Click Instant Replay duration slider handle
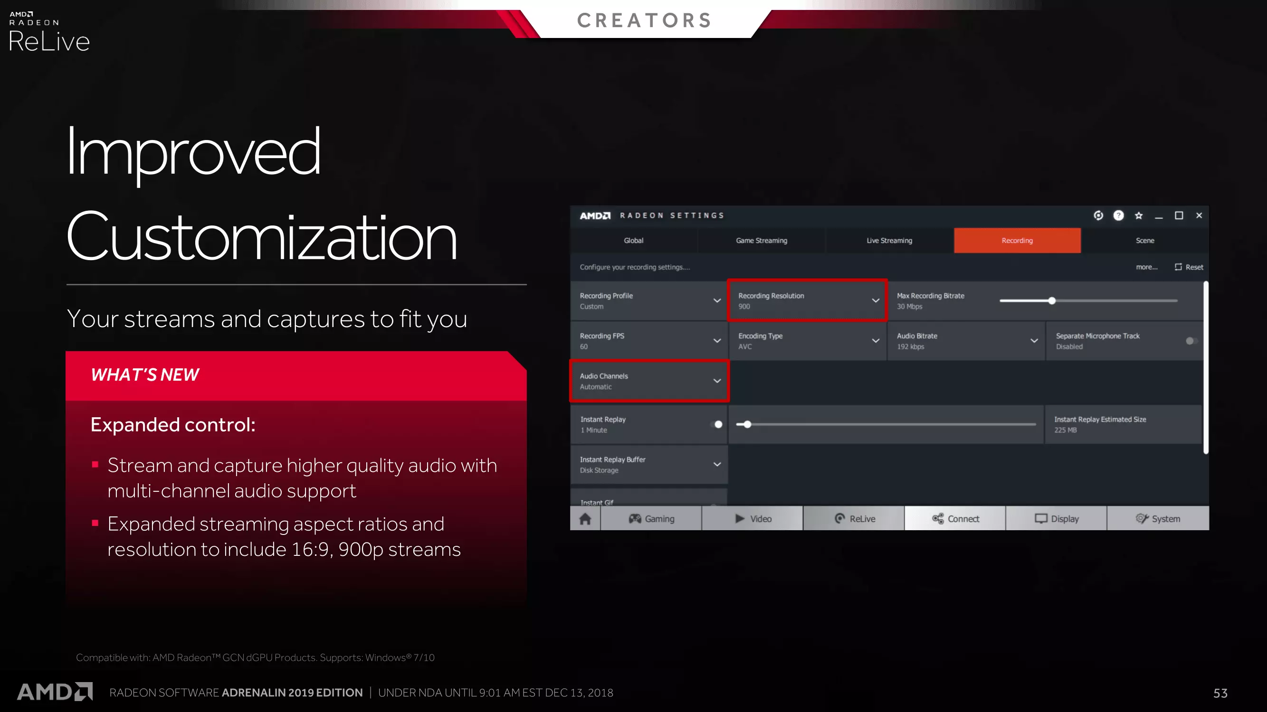The height and width of the screenshot is (712, 1267). pyautogui.click(x=747, y=424)
